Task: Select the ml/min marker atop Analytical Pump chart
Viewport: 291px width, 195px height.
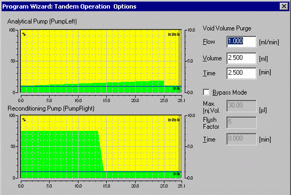Action: coord(174,34)
